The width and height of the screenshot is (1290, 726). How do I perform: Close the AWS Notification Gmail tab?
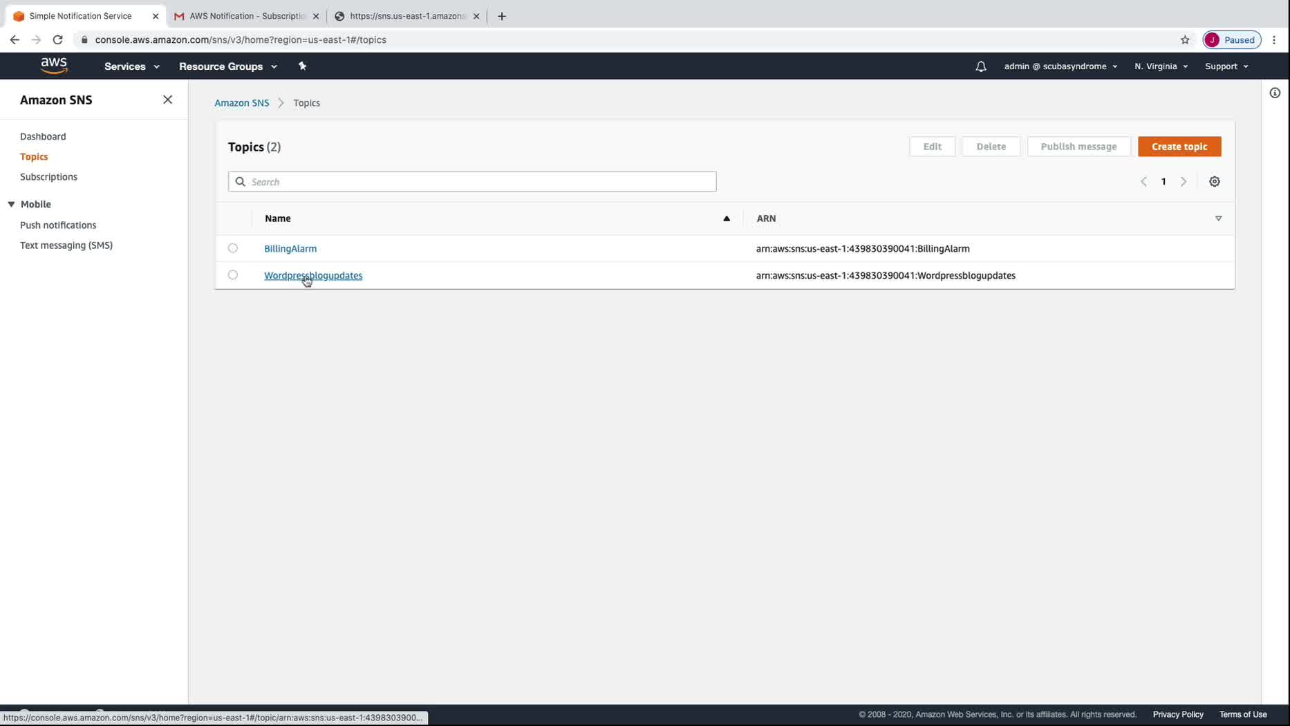coord(316,16)
